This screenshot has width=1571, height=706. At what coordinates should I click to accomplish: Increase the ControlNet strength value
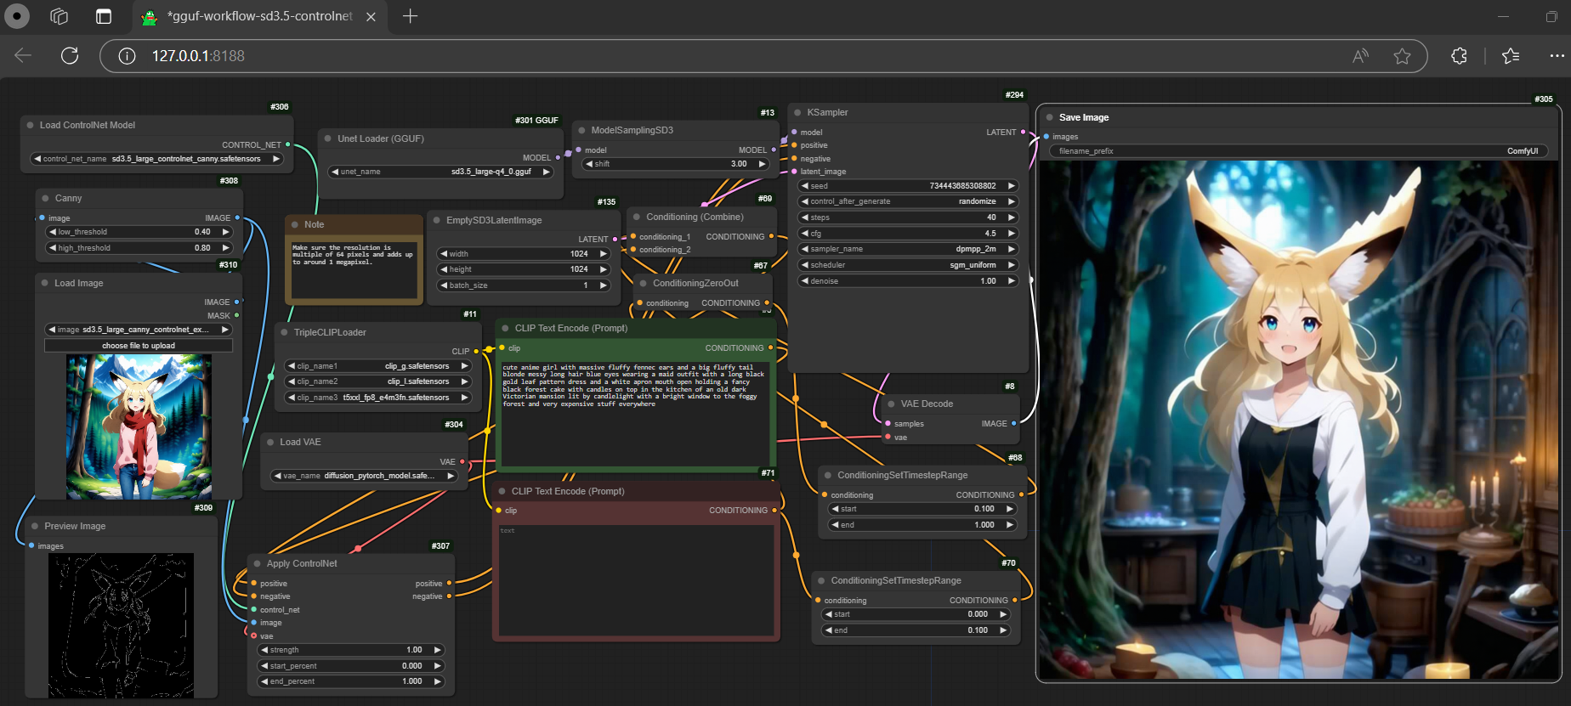pos(438,650)
